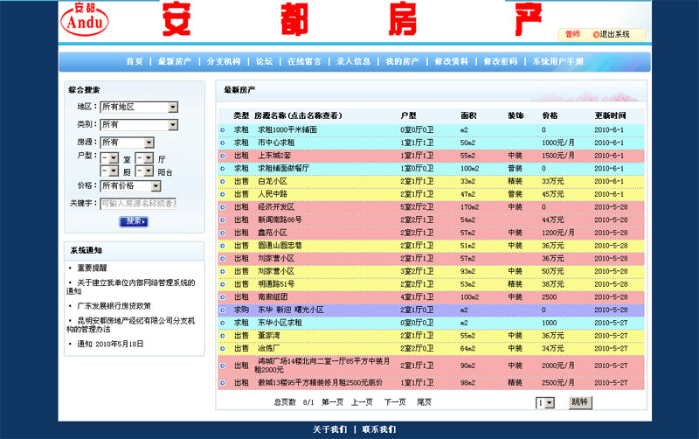Click the bullet icon beside 求租1000平米铺面
699x439 pixels.
(223, 129)
